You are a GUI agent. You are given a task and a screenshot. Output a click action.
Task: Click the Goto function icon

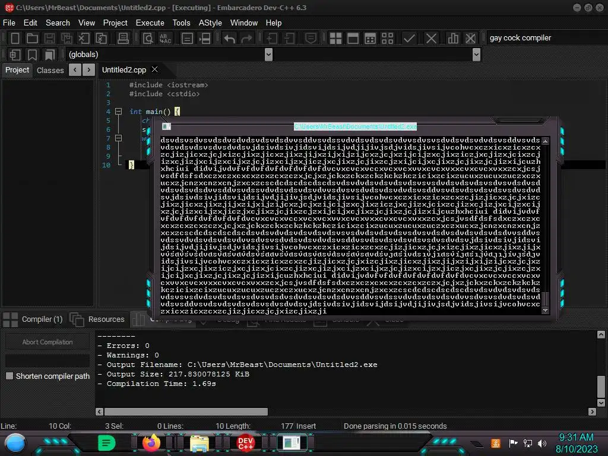[187, 39]
